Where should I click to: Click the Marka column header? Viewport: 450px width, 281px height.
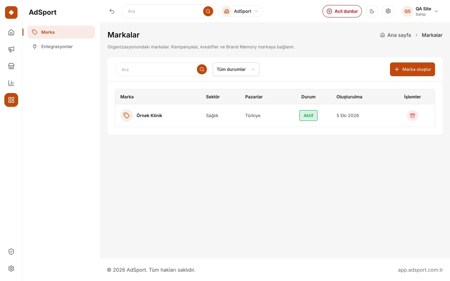pos(127,97)
